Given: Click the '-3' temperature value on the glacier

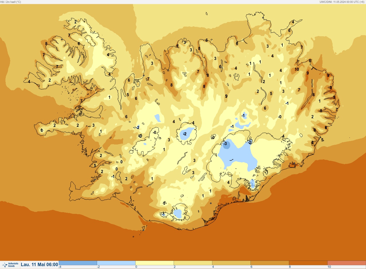Looking at the screenshot, I should (x=225, y=144).
